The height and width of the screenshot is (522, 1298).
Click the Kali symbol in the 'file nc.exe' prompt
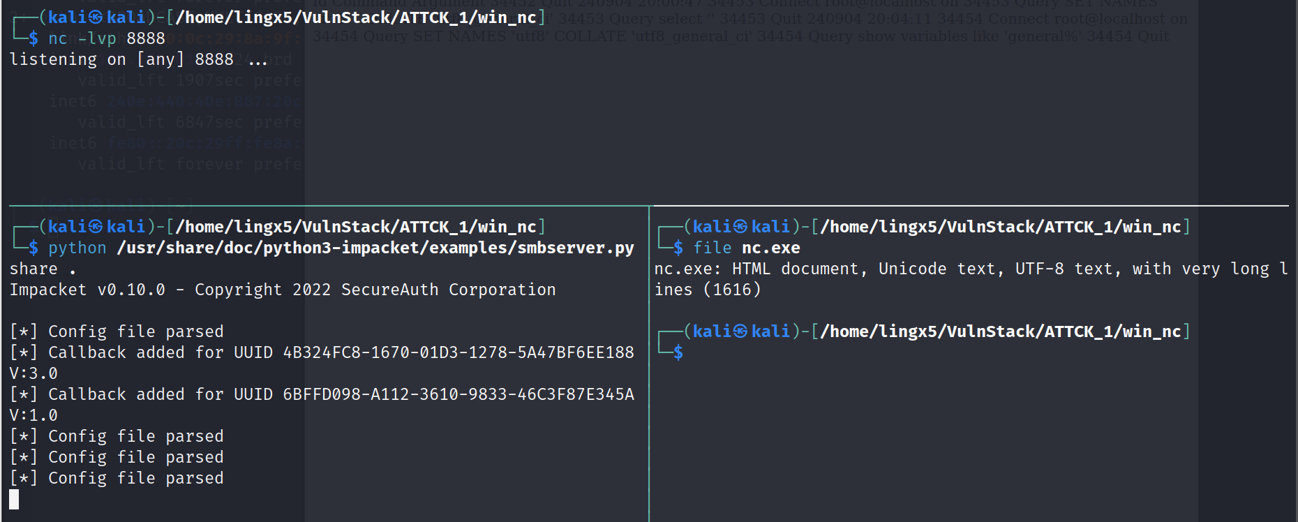(x=740, y=227)
